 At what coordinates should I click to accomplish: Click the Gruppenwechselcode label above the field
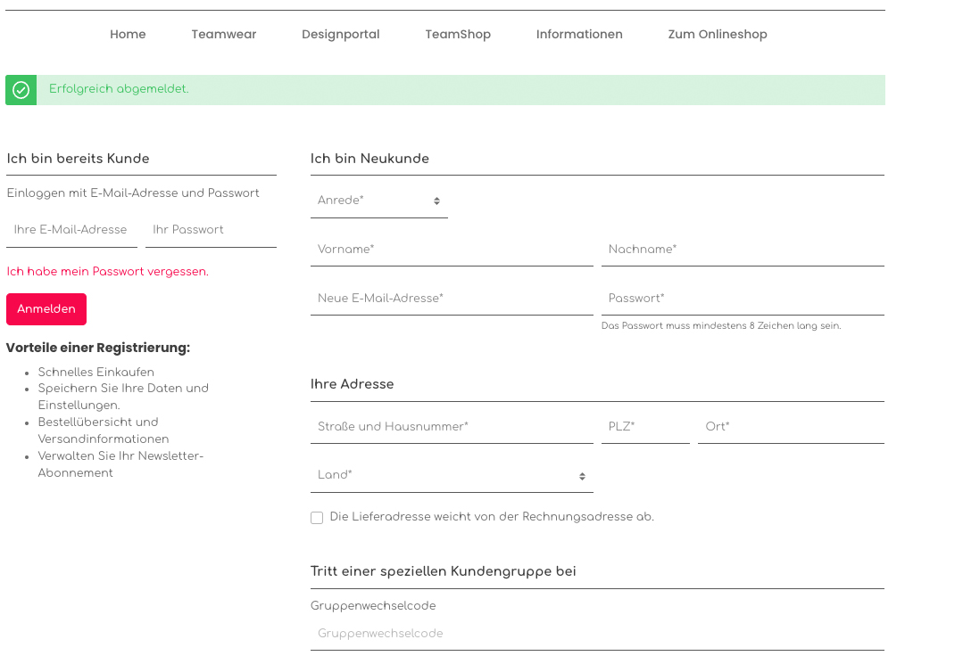coord(373,606)
